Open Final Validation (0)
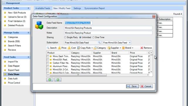188x106 pixels. 17,21
